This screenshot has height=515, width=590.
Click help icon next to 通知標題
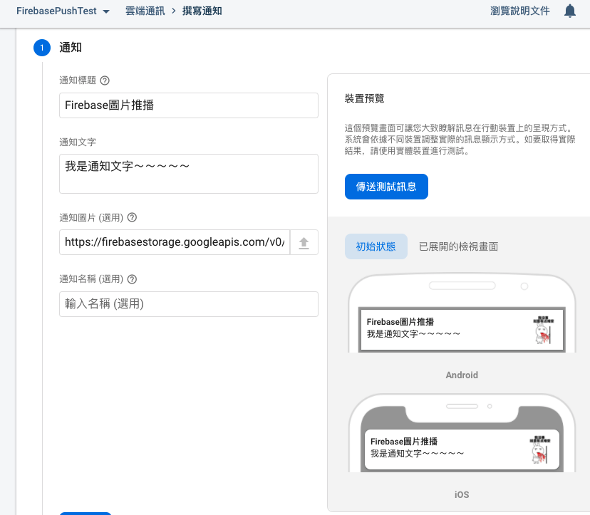click(105, 80)
